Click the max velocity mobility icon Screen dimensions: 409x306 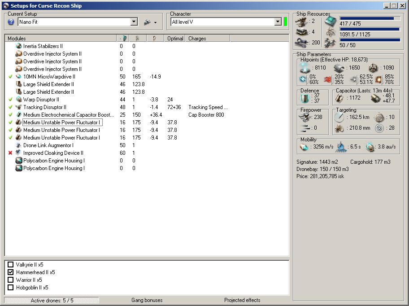[x=305, y=147]
